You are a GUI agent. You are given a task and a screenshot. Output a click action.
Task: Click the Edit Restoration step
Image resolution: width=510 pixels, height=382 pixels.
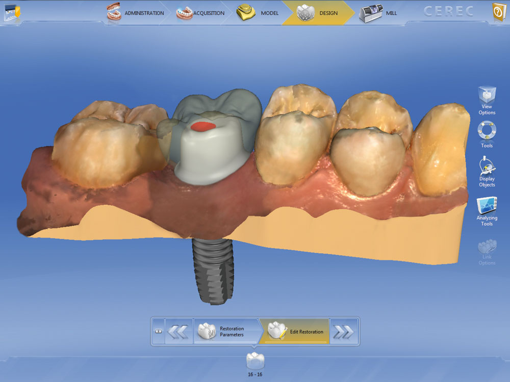point(296,331)
